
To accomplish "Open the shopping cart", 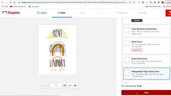I will 168,13.
